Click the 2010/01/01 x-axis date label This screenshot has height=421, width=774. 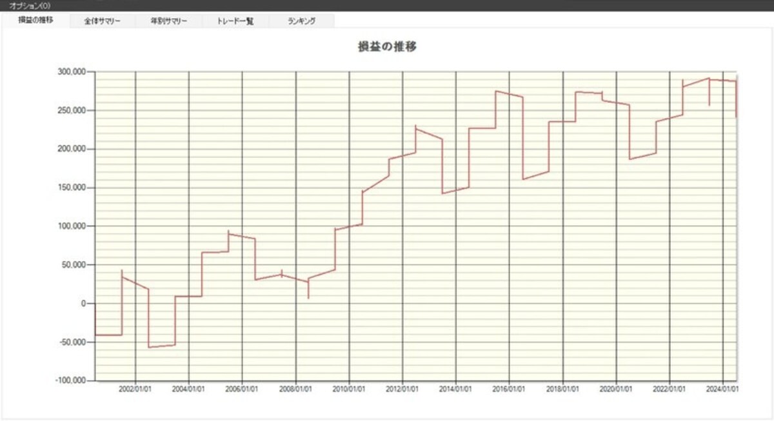point(349,389)
